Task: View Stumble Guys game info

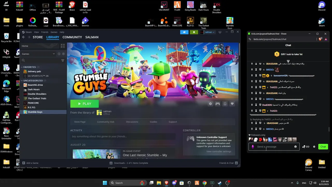Action: [x=225, y=104]
